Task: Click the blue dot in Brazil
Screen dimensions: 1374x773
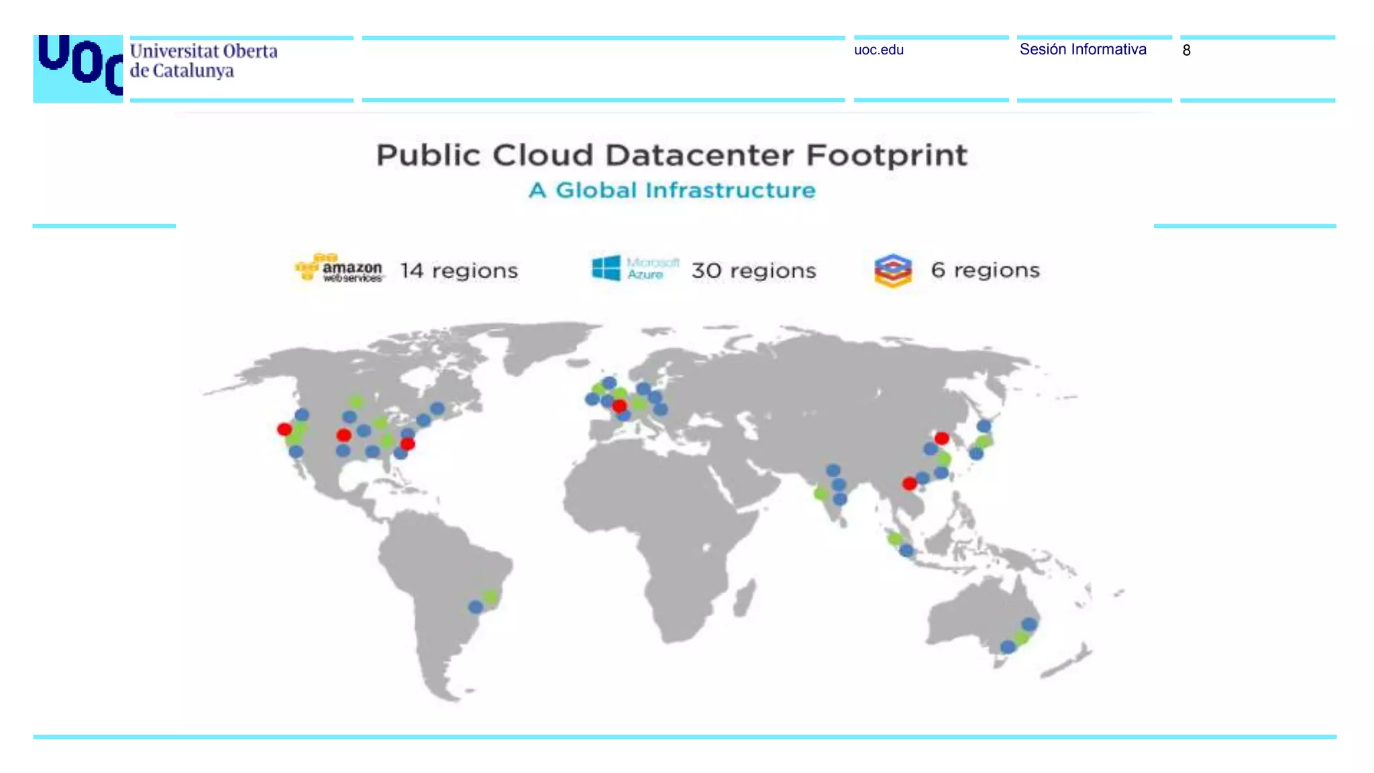Action: pos(476,607)
